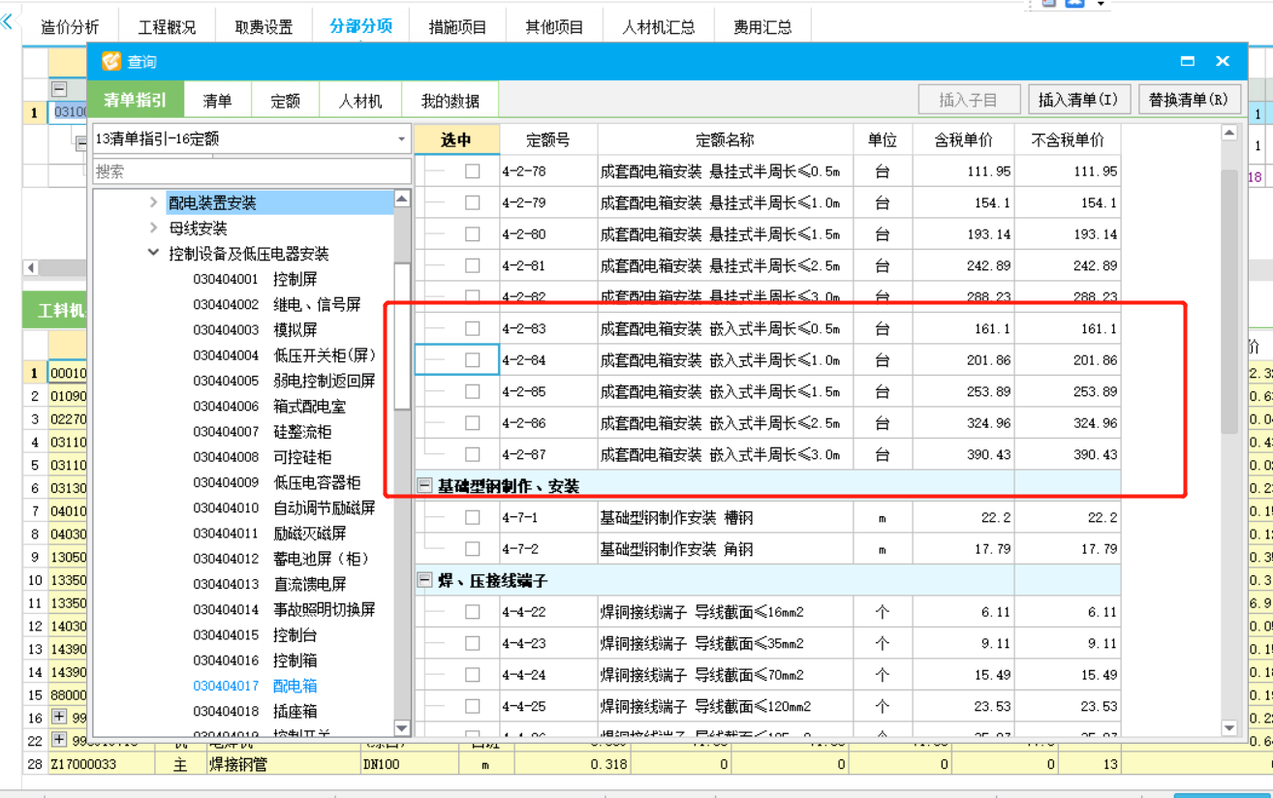Click the 查询 dialog logo icon
This screenshot has height=798, width=1273.
click(x=111, y=61)
